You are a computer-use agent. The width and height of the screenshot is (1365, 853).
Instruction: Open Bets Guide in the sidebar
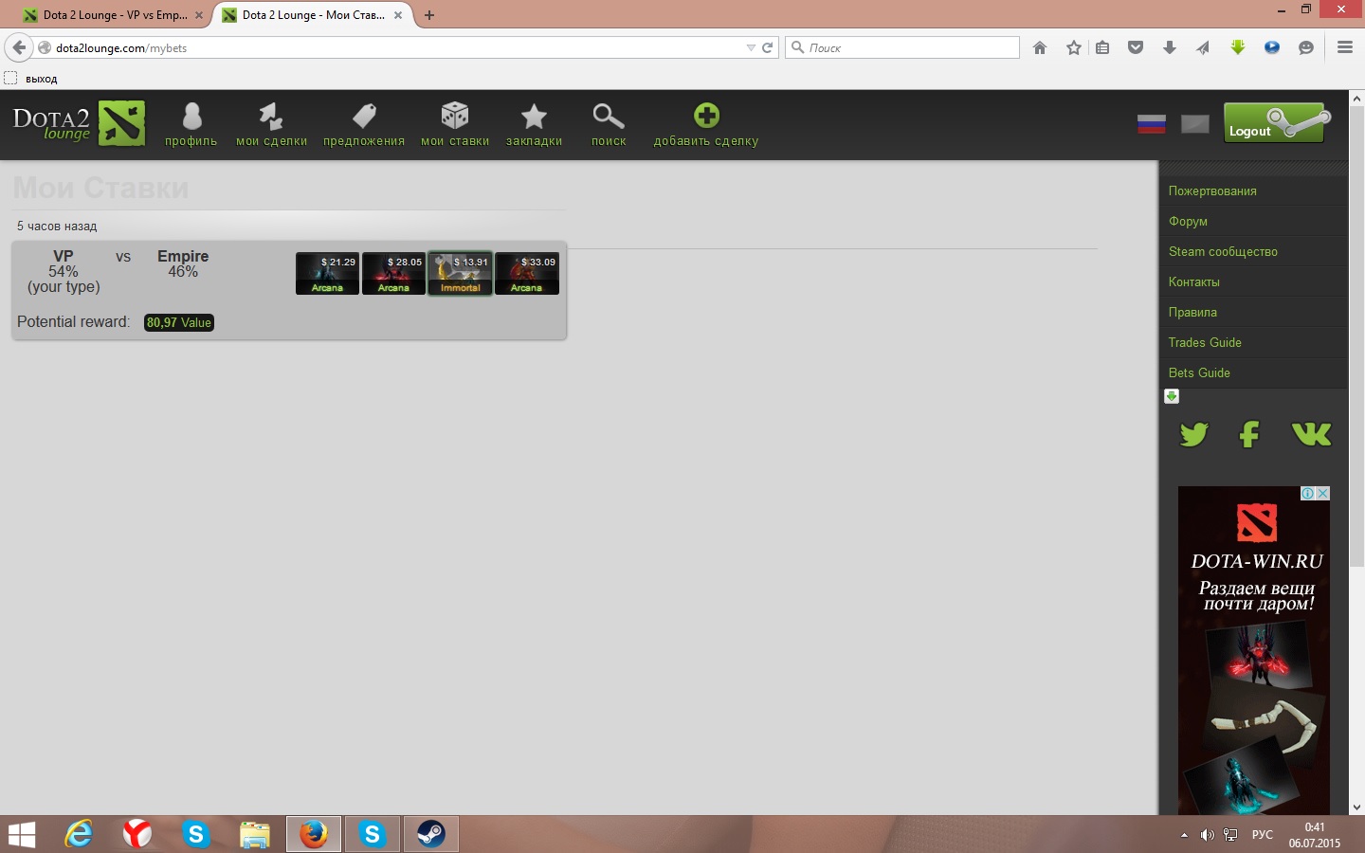coord(1199,372)
